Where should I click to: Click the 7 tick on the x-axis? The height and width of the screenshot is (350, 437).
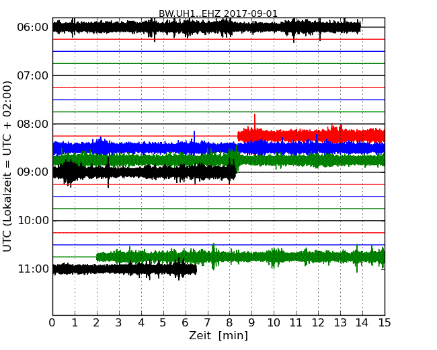pos(207,322)
